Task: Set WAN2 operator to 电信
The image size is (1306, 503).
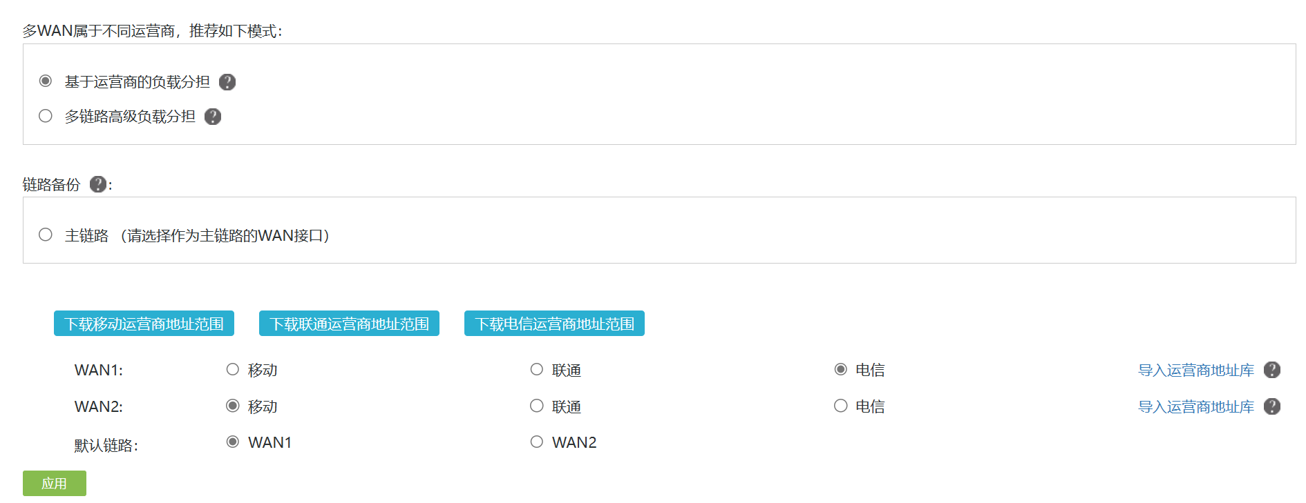Action: [x=841, y=406]
